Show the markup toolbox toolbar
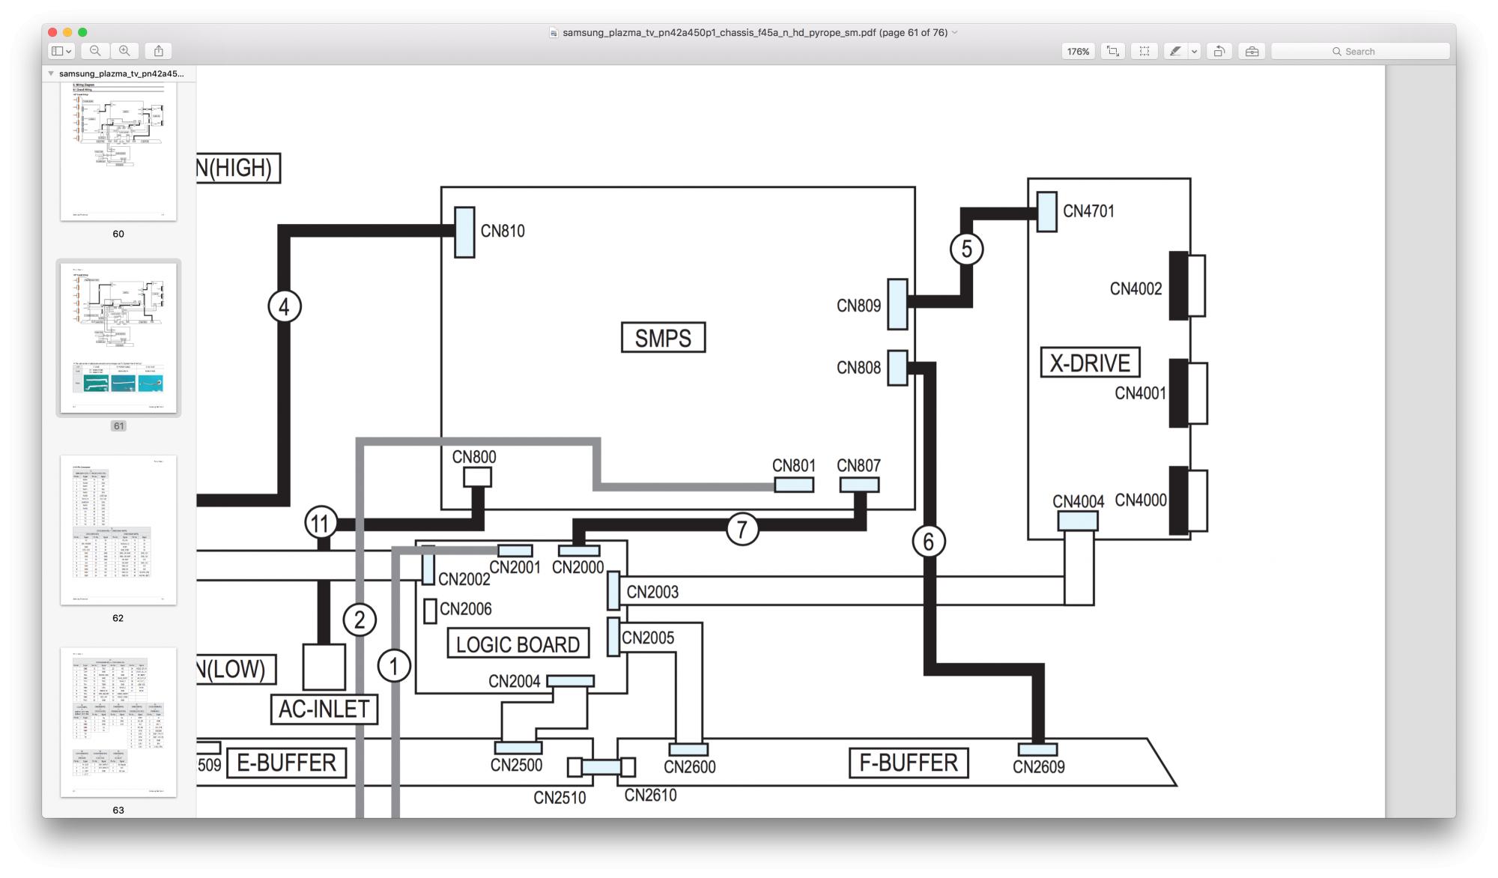1498x878 pixels. pos(1252,51)
